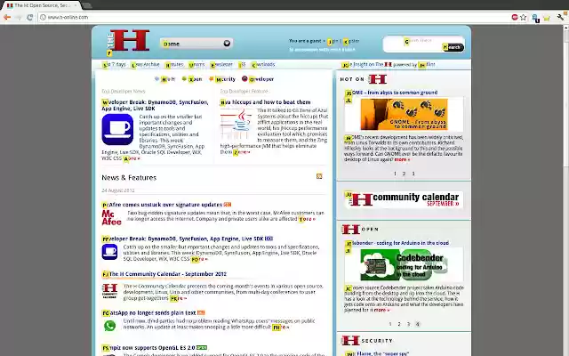Open the blue extension icon with badge 1

pos(535,18)
